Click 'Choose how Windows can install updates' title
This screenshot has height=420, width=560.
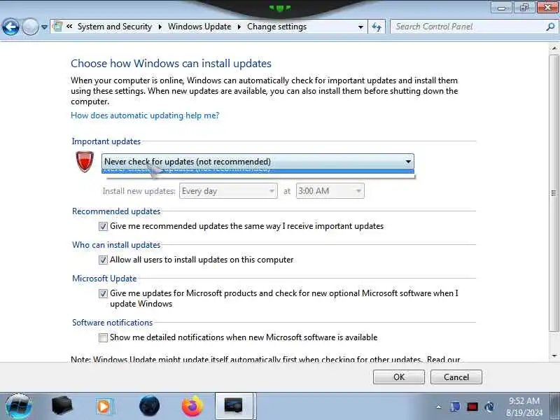pos(171,64)
